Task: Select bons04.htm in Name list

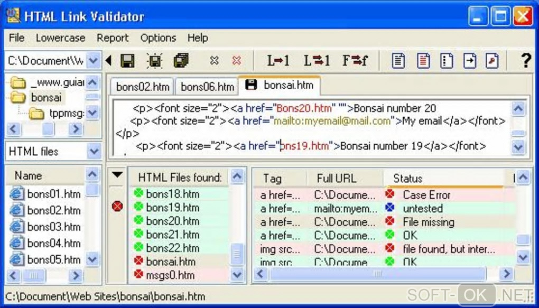Action: coord(45,244)
